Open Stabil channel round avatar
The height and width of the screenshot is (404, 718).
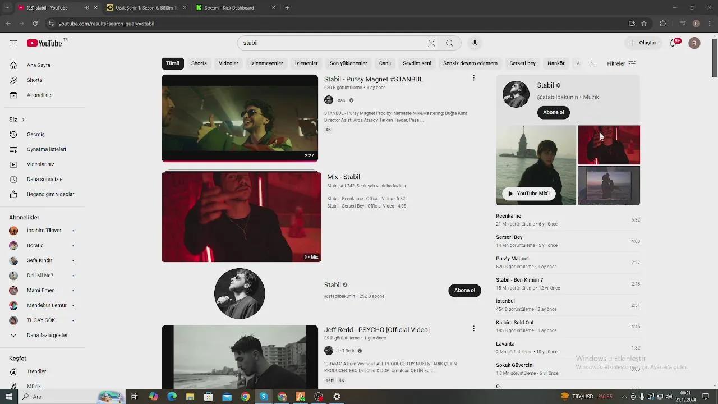click(240, 293)
